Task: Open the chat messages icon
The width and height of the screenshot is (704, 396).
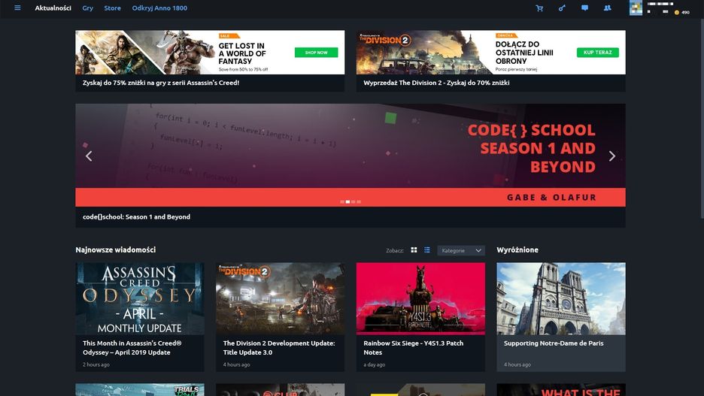Action: (x=584, y=8)
